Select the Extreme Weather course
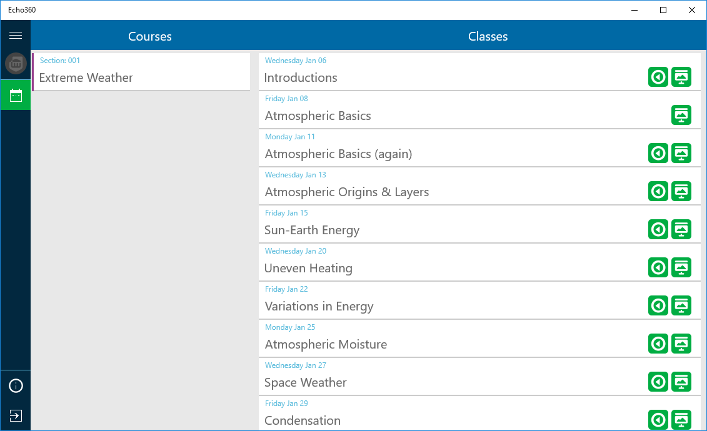The width and height of the screenshot is (707, 431). click(141, 72)
